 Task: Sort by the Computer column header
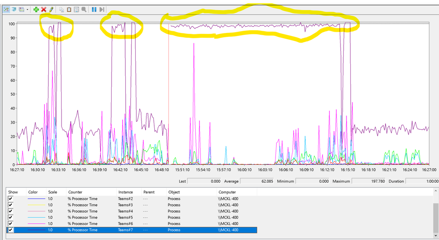pos(236,192)
